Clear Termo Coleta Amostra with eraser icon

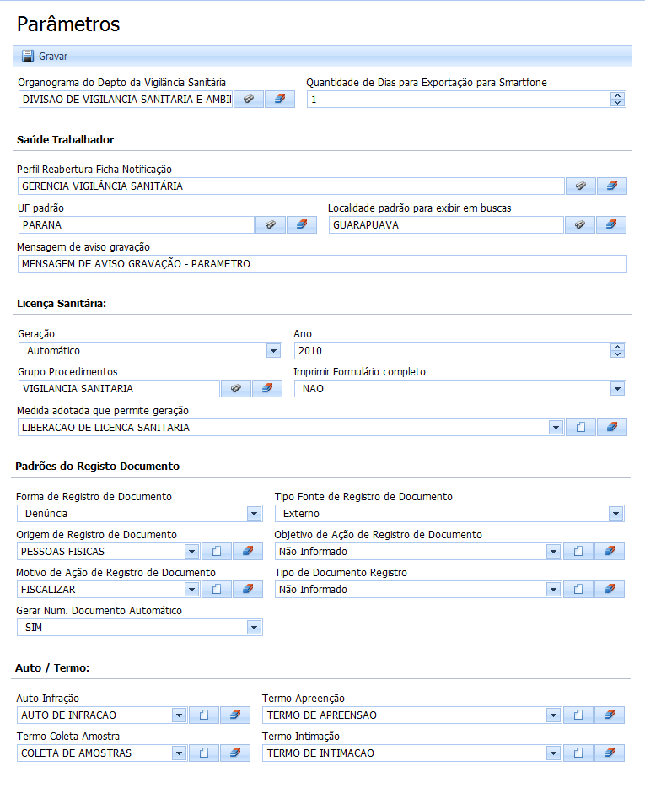235,753
